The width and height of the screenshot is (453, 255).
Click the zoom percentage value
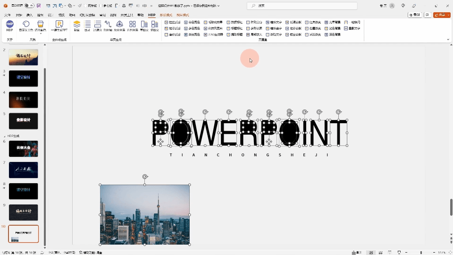(x=442, y=252)
